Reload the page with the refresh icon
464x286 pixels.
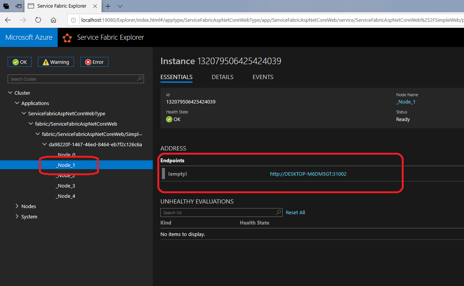[x=38, y=20]
